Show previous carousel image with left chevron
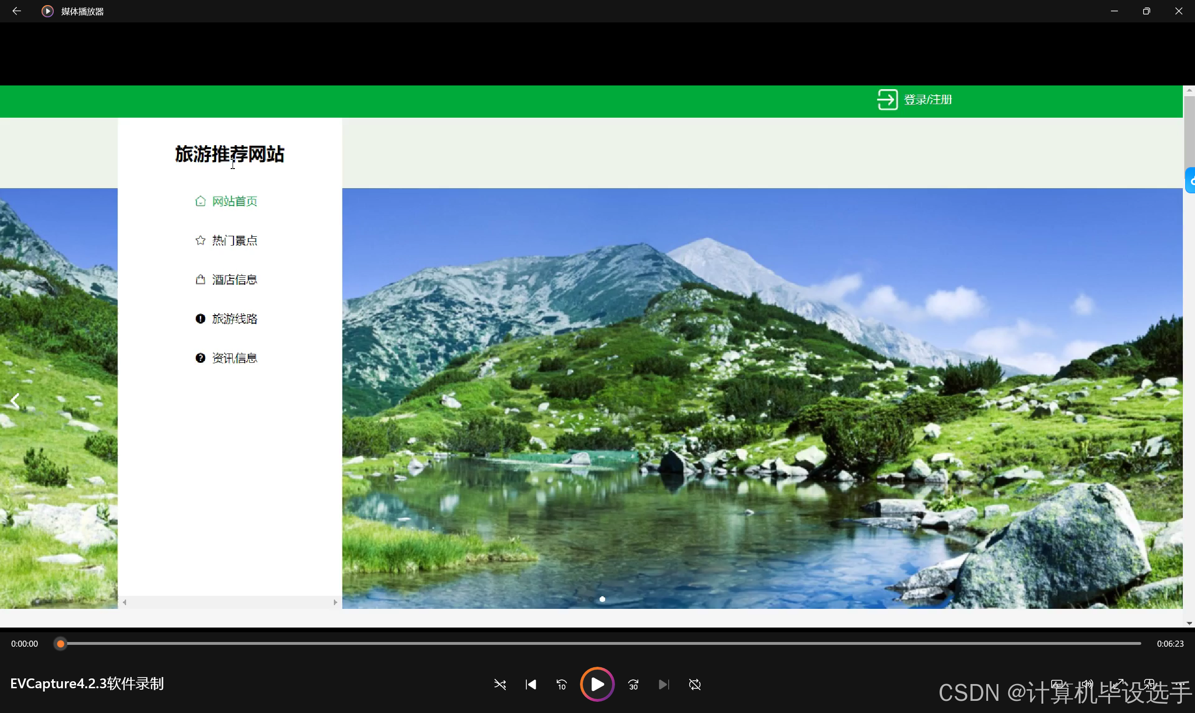 tap(15, 401)
